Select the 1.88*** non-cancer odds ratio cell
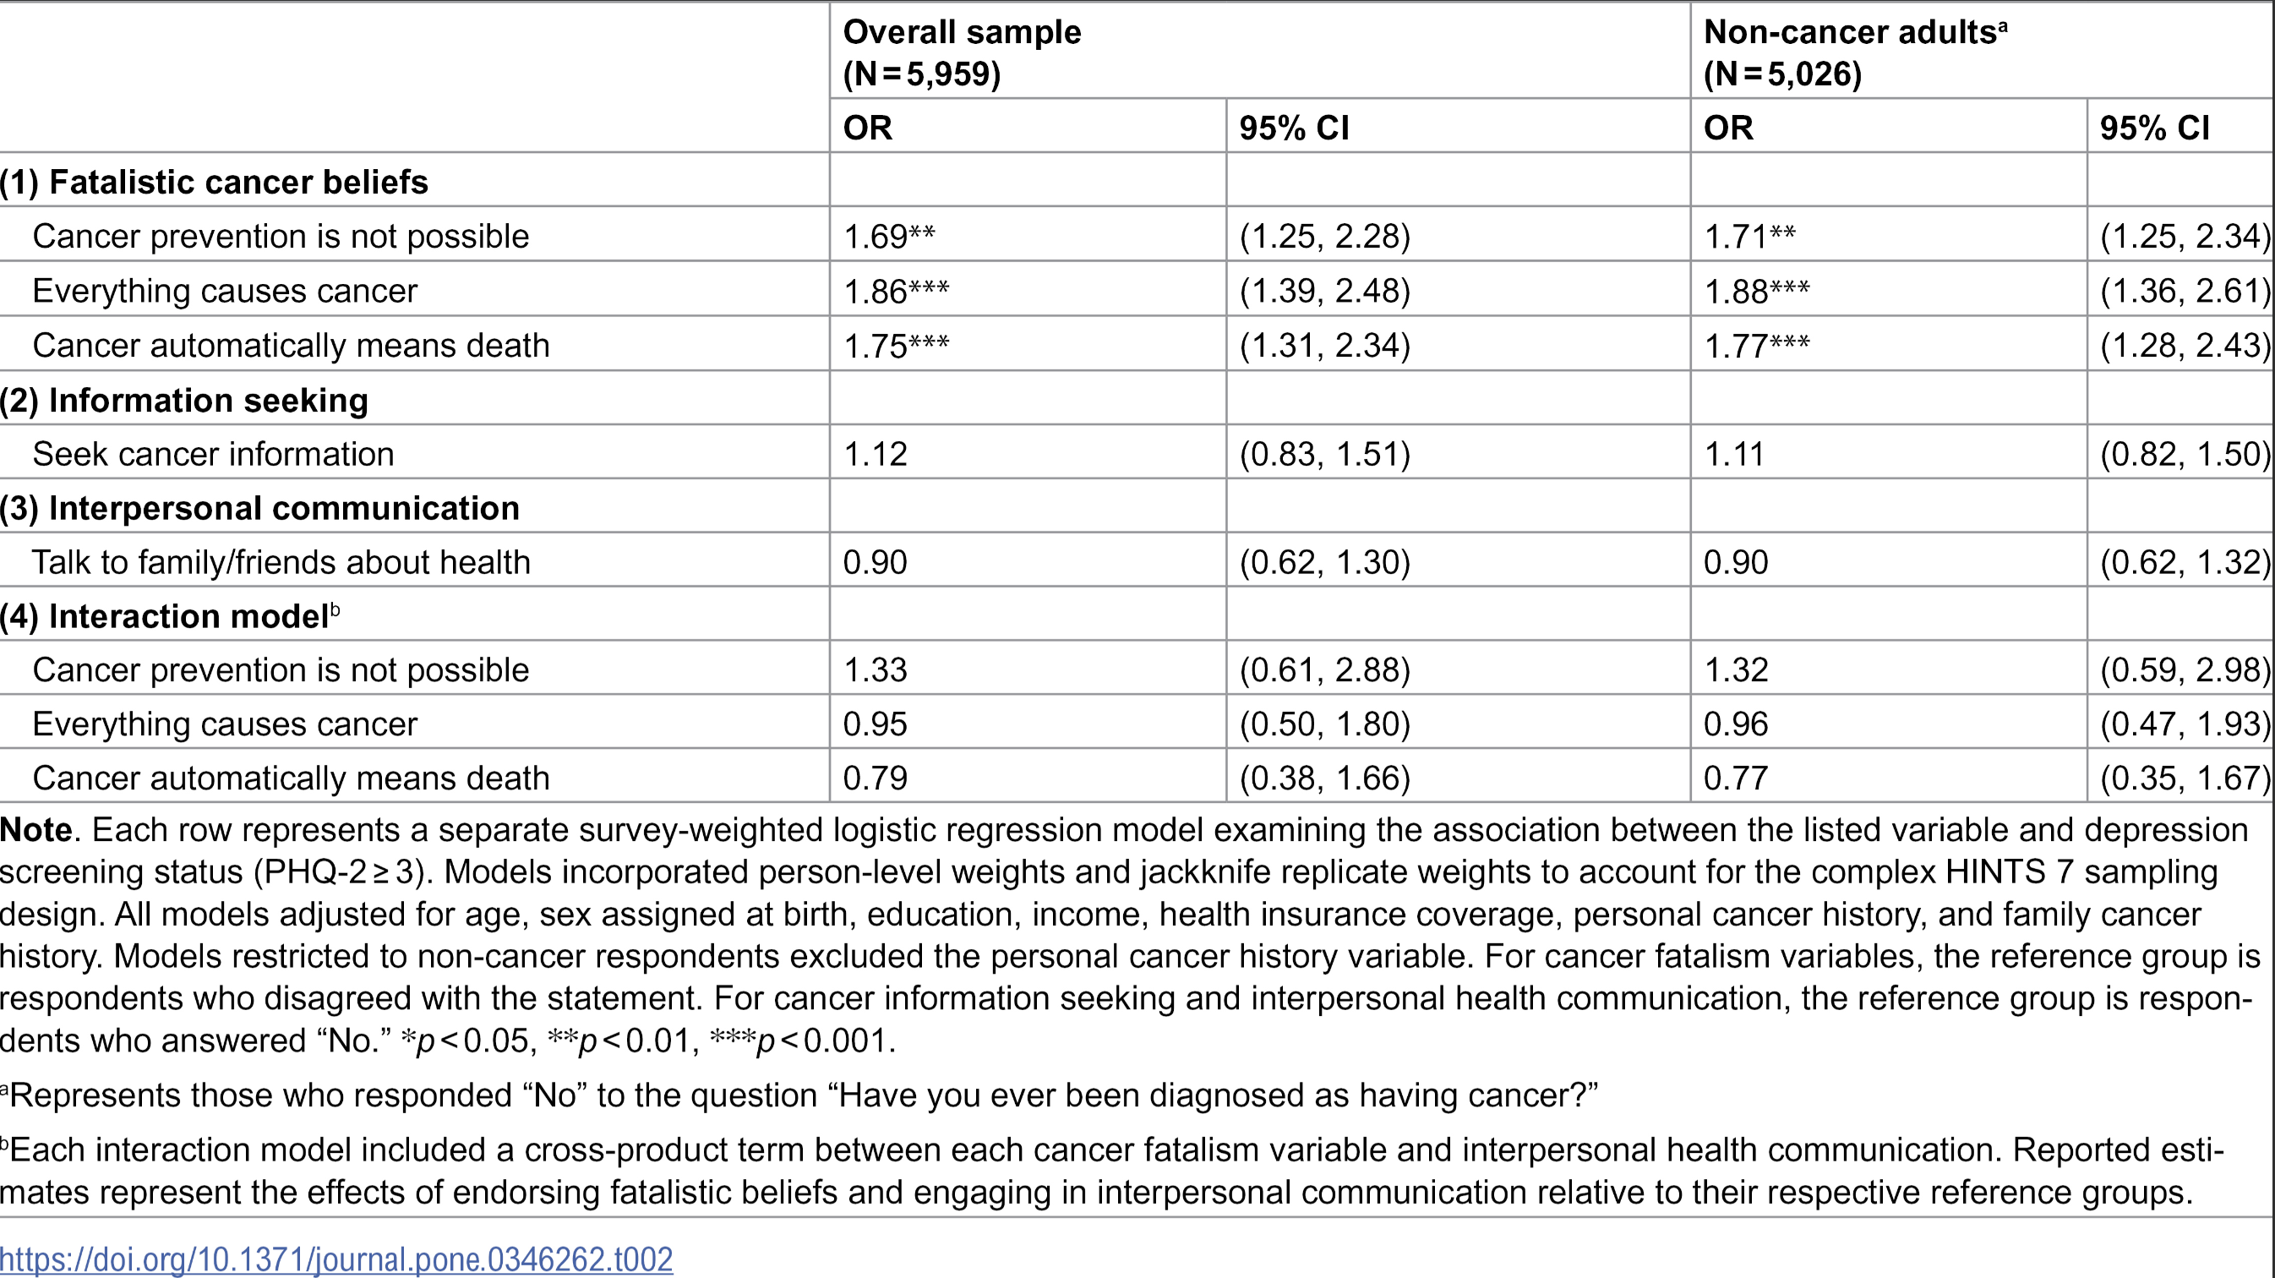This screenshot has height=1278, width=2275. 1757,291
